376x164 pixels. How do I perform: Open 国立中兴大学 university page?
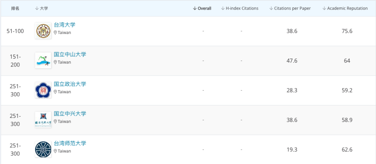click(x=70, y=114)
